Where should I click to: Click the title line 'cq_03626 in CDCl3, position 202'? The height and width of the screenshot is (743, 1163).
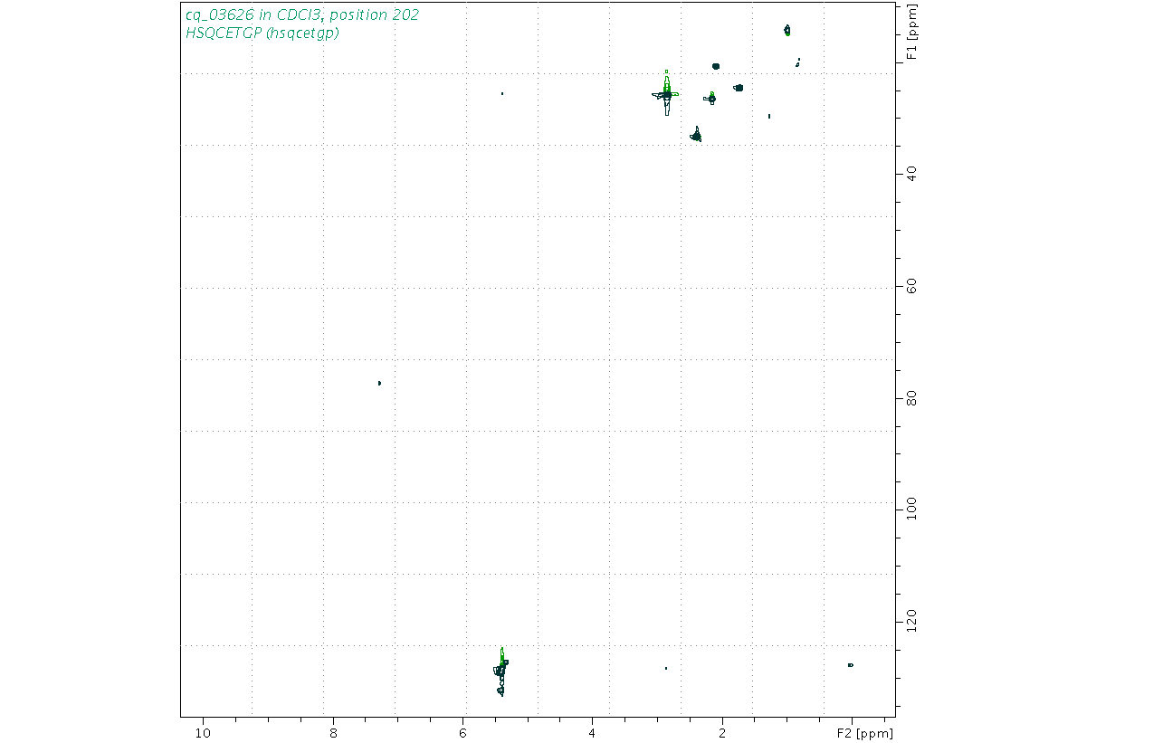pos(302,14)
